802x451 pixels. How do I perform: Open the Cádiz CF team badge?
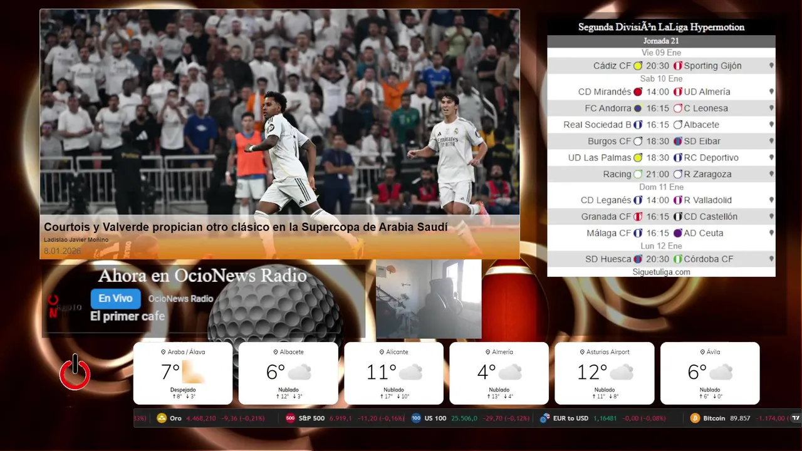pos(638,66)
